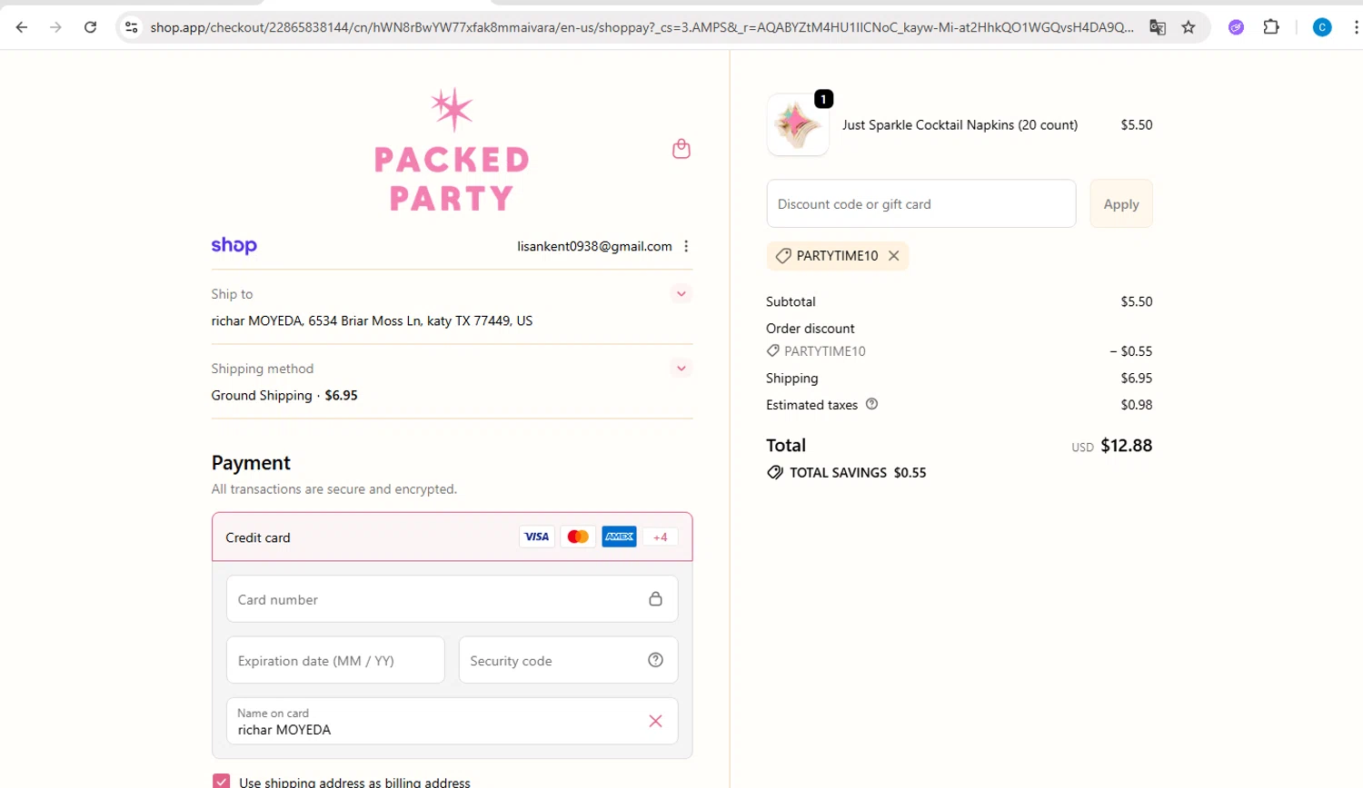Viewport: 1363px width, 788px height.
Task: Open the Extensions puzzle icon
Action: click(x=1271, y=27)
